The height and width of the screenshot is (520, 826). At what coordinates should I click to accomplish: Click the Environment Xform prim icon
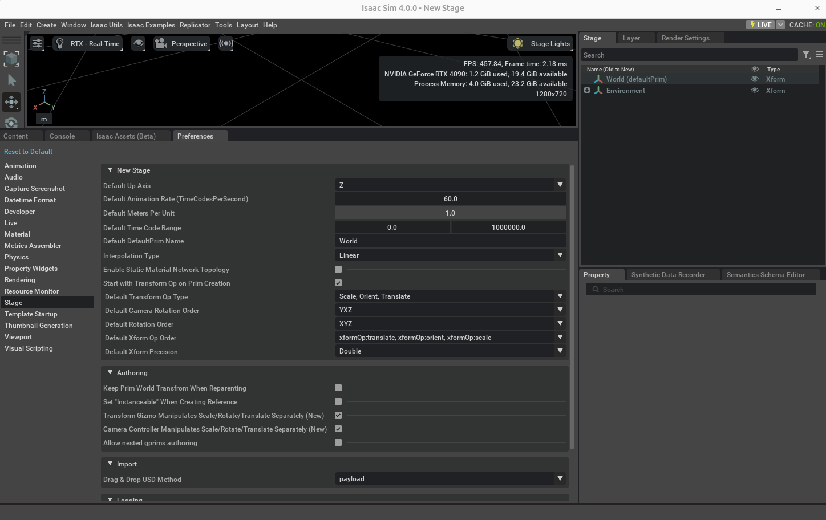(x=598, y=91)
